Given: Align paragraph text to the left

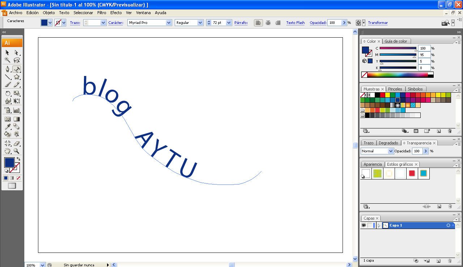Looking at the screenshot, I should pyautogui.click(x=258, y=22).
